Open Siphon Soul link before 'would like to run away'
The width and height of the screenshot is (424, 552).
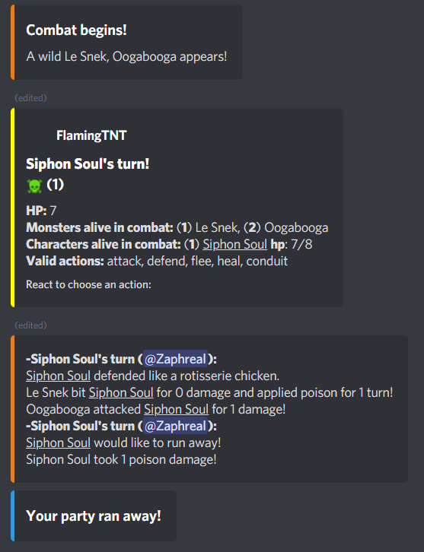tap(58, 443)
